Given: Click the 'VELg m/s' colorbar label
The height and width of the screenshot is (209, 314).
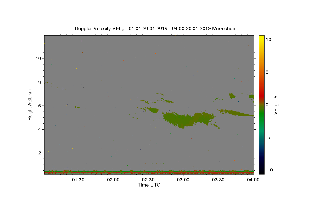Looking at the screenshot, I should click(x=276, y=105).
